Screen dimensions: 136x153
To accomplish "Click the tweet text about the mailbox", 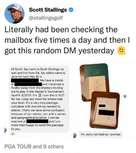I will point(67,40).
